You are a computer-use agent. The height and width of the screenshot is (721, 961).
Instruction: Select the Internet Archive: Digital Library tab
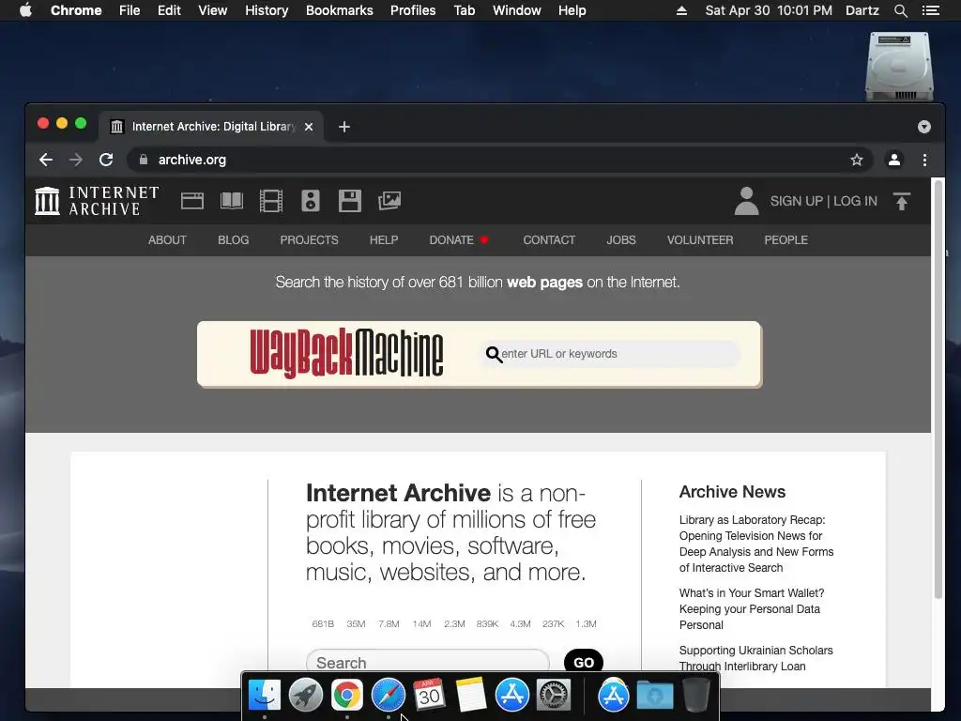tap(211, 127)
